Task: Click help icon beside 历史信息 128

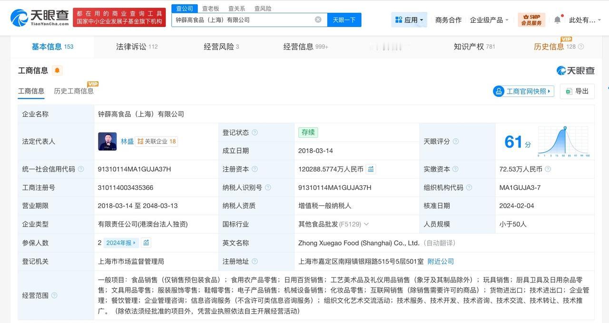Action: (581, 47)
